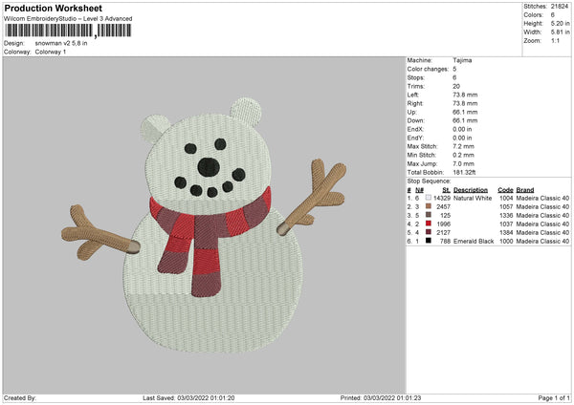
Task: Select the brown swatch for code 1057
Action: pyautogui.click(x=428, y=206)
